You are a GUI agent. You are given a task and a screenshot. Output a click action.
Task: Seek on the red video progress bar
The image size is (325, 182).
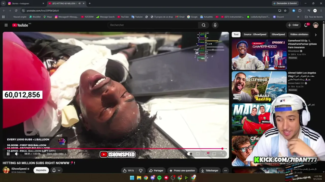(x=116, y=149)
